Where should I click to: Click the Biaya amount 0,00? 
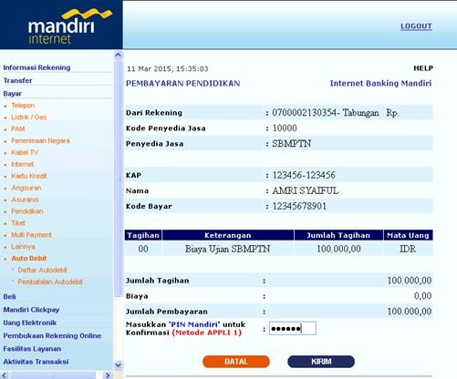(x=422, y=296)
